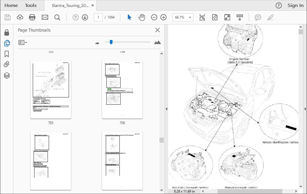
Task: Click the Sign In link
Action: coord(295,6)
